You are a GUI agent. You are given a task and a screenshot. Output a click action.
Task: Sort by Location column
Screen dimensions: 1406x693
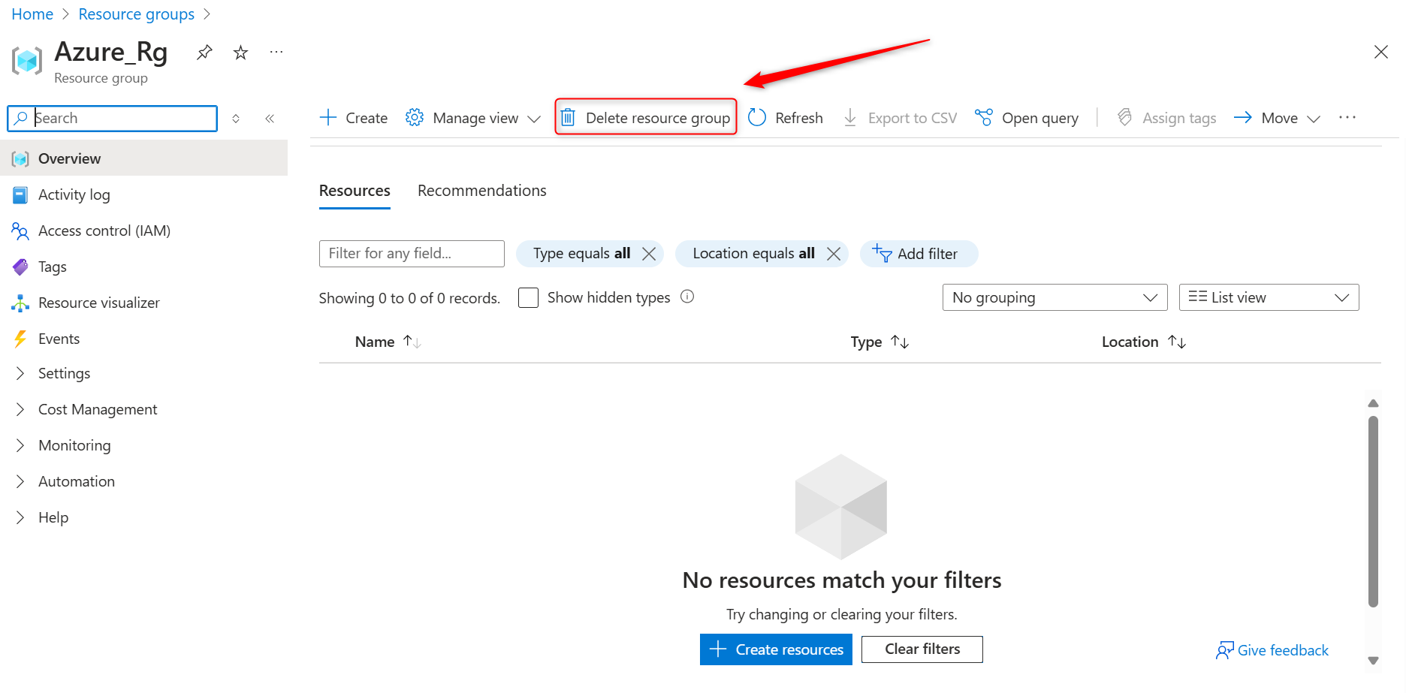[1144, 342]
